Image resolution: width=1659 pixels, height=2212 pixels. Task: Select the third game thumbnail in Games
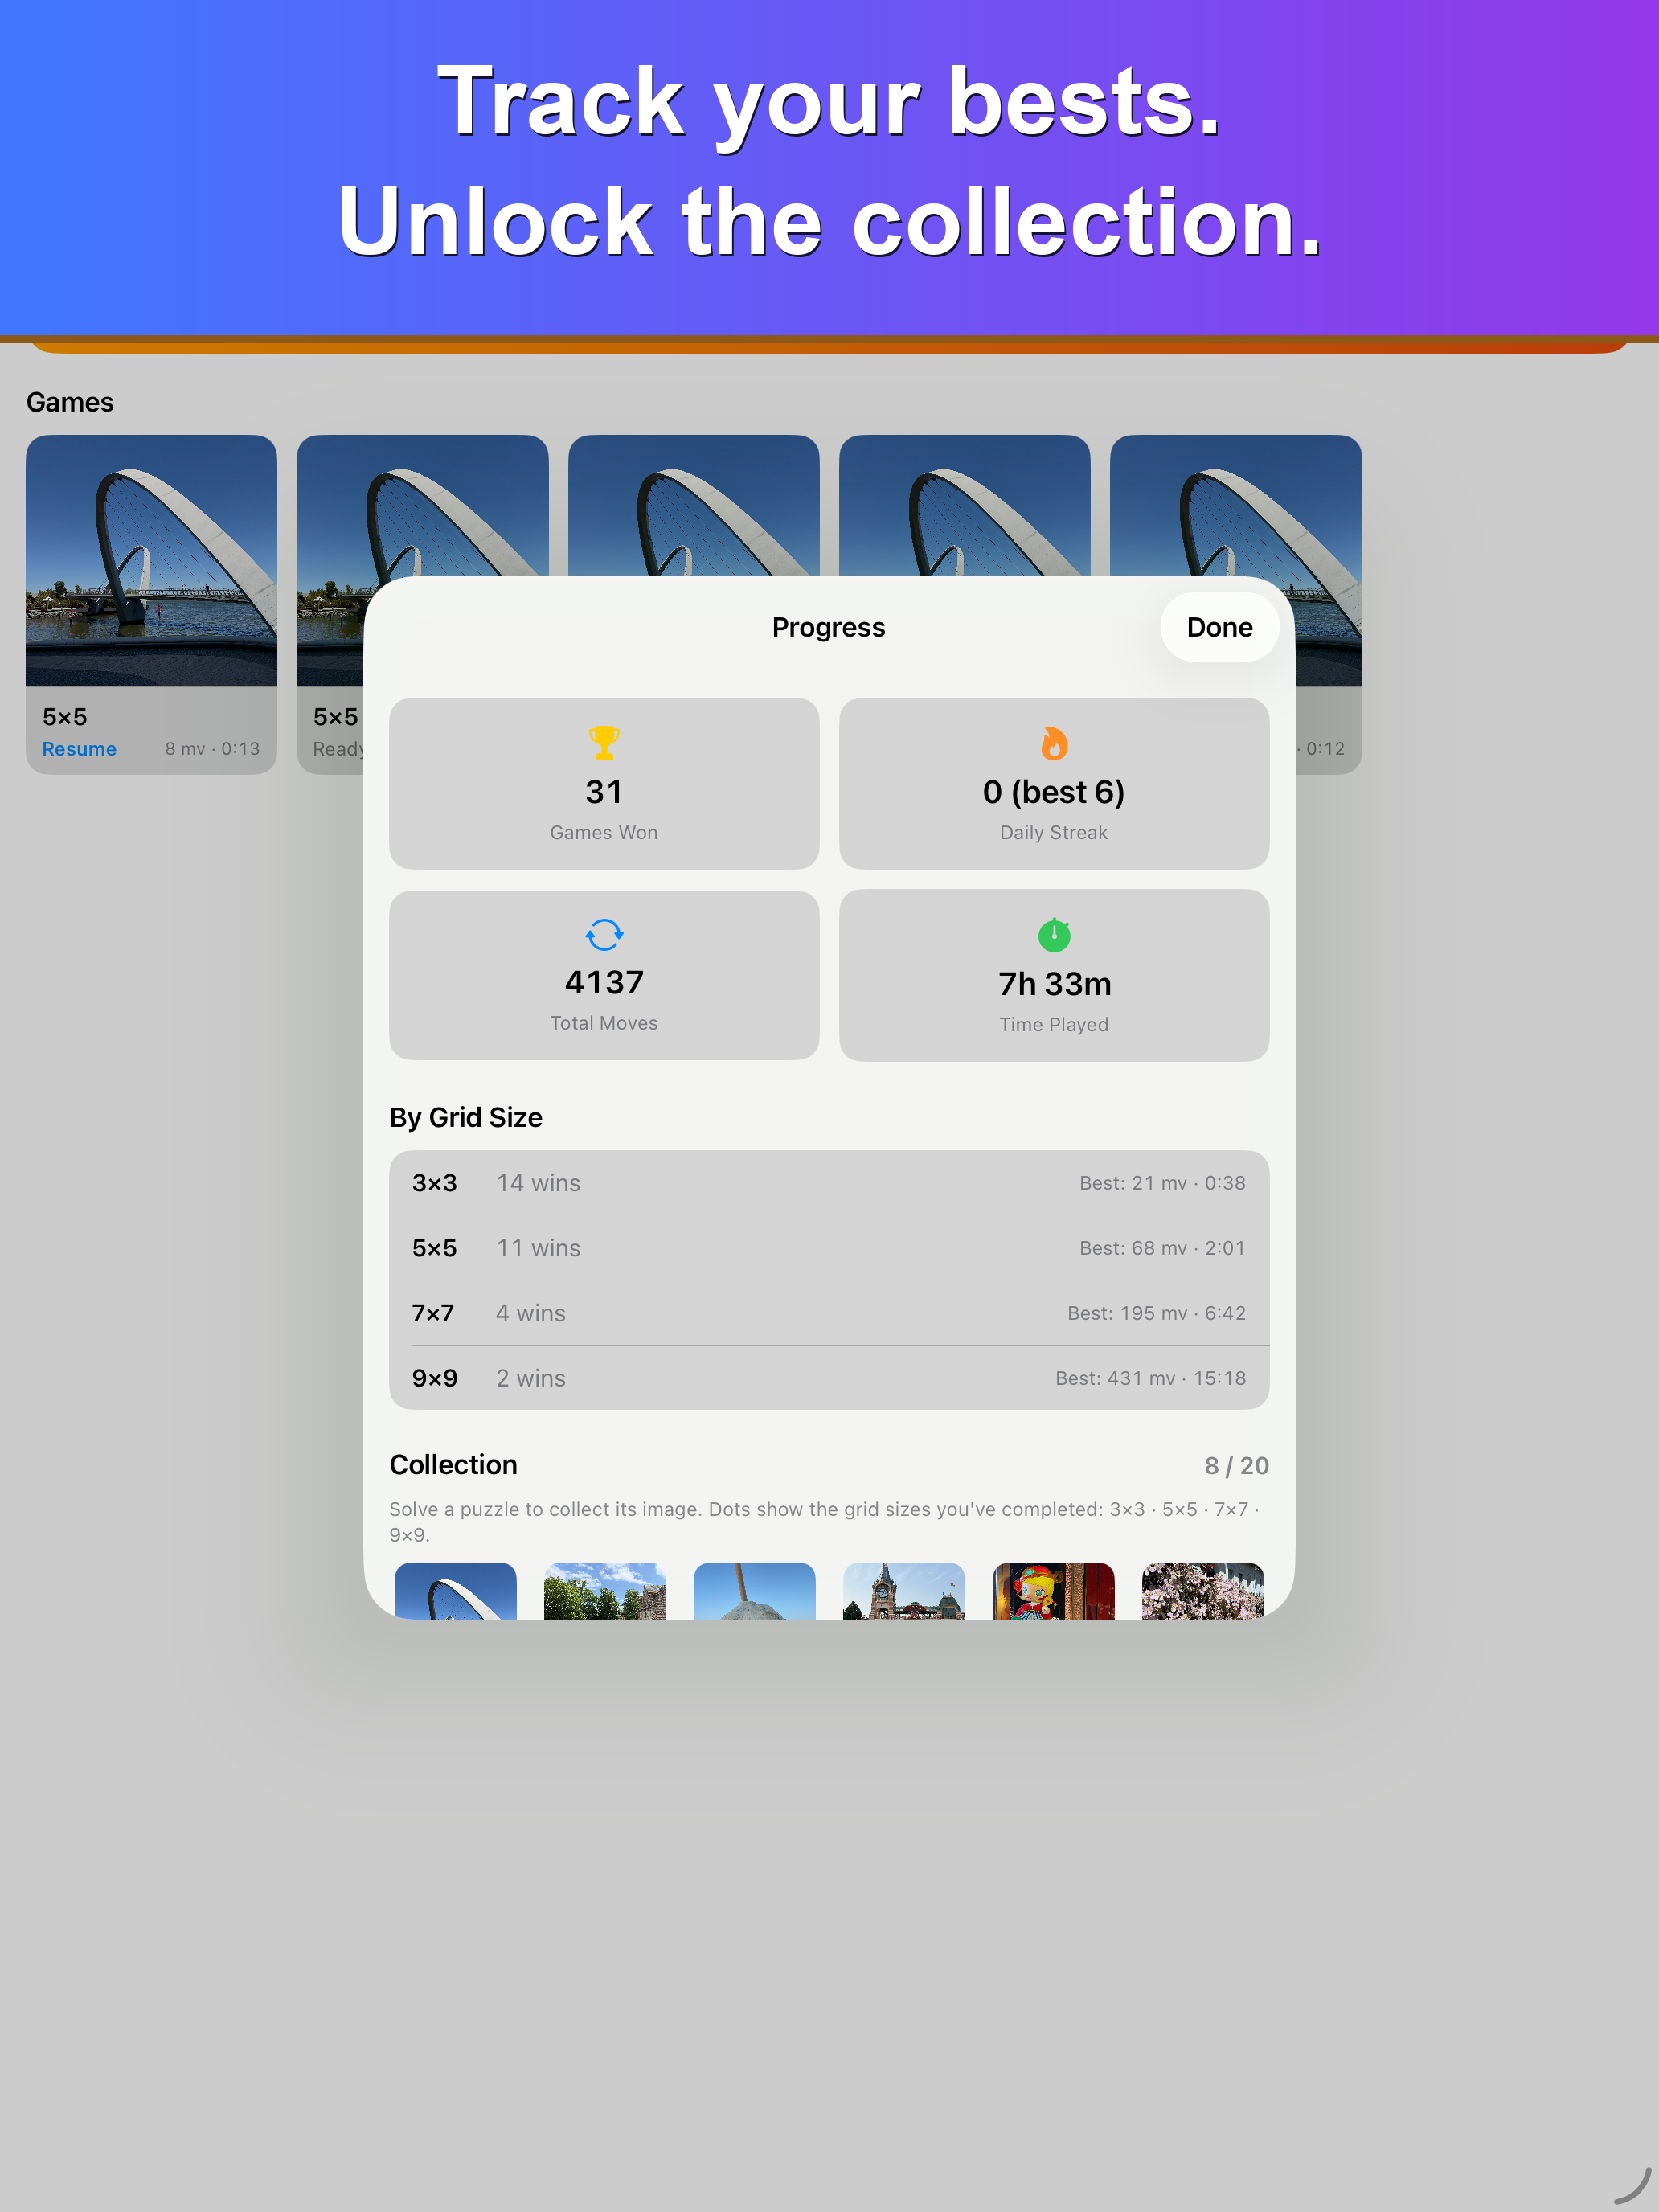click(x=693, y=505)
